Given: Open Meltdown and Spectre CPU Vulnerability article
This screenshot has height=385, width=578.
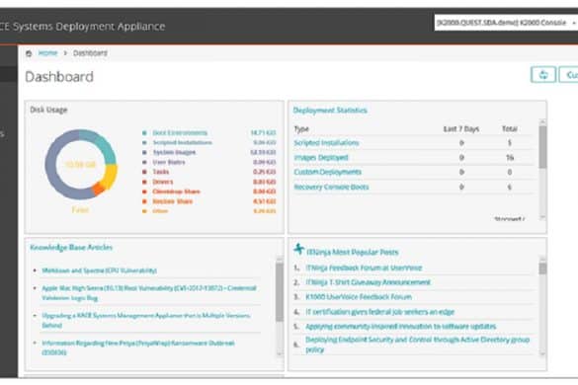Looking at the screenshot, I should tap(99, 270).
